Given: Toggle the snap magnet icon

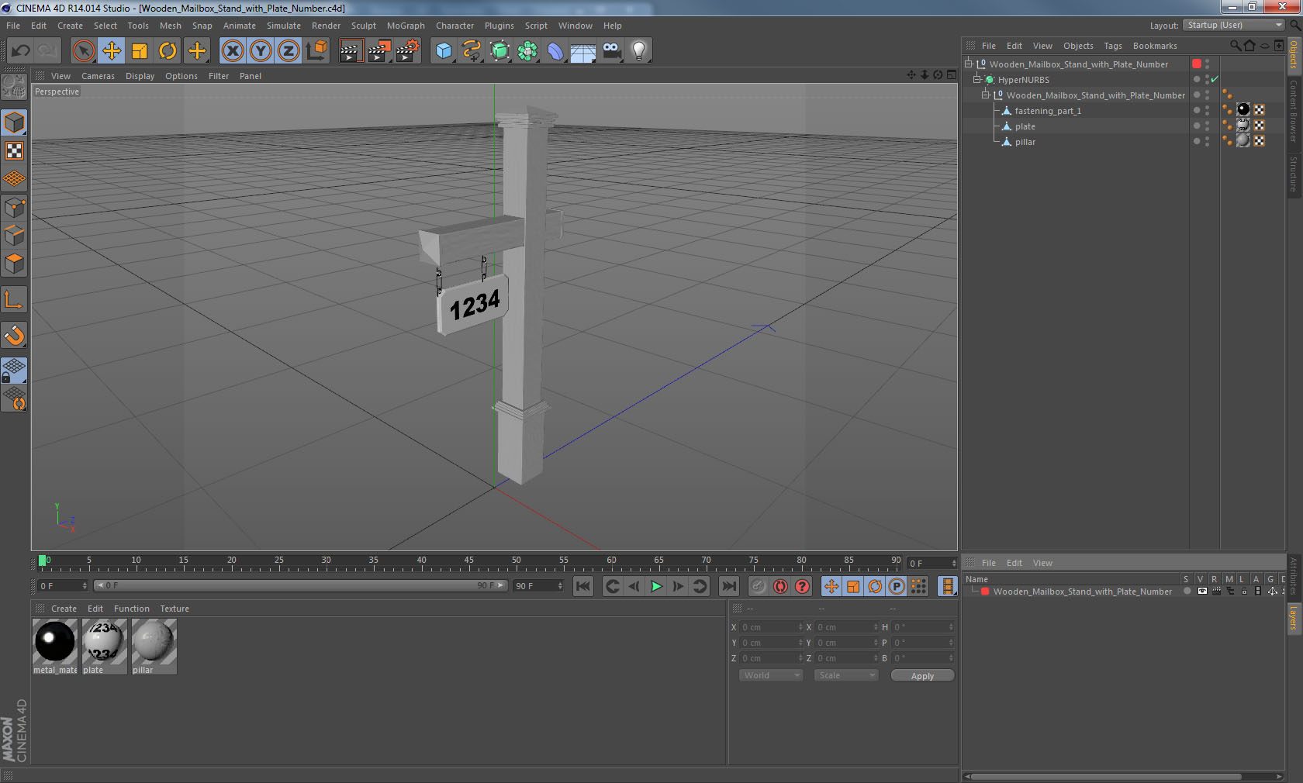Looking at the screenshot, I should point(15,335).
